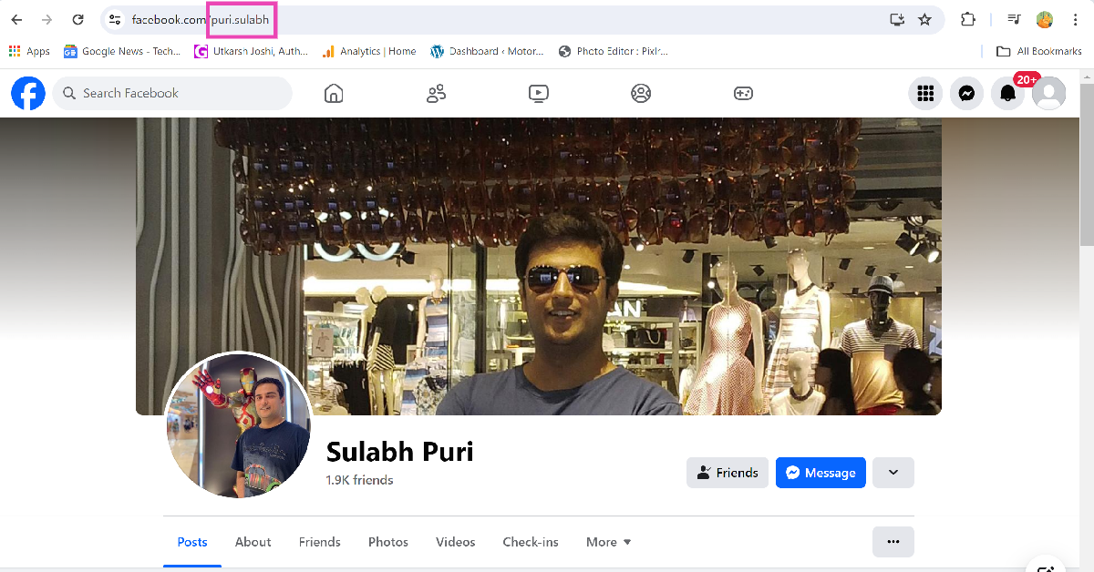Open Messenger chats icon
Viewport: 1094px width, 572px height.
[x=966, y=93]
